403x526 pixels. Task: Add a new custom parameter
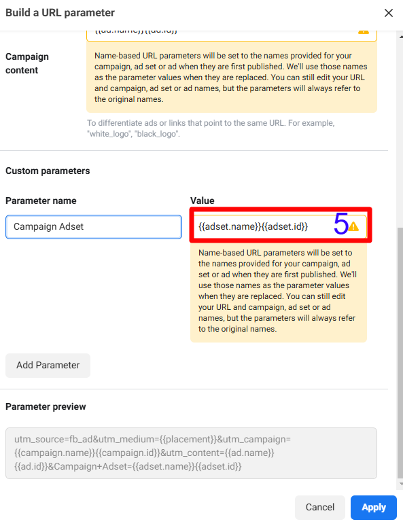coord(48,366)
